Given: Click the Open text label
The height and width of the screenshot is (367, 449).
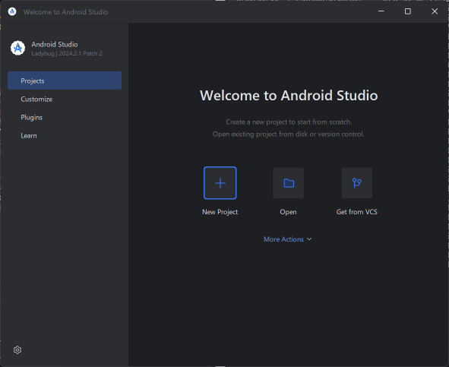Looking at the screenshot, I should pyautogui.click(x=289, y=212).
